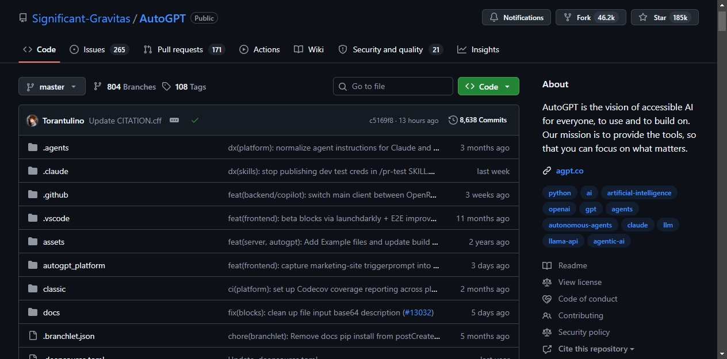Click the .claude folder icon
This screenshot has height=359, width=727.
coord(33,171)
